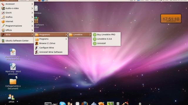Expand the Audio e video submenu arrow

(x=32, y=8)
